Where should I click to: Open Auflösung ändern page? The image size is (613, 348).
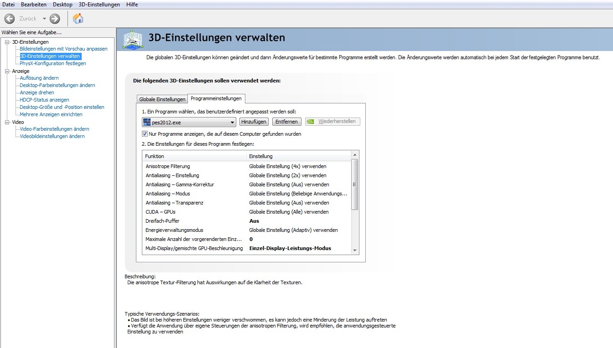(x=39, y=78)
